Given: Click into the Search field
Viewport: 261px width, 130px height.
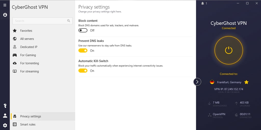Looking at the screenshot, I should [43, 21].
